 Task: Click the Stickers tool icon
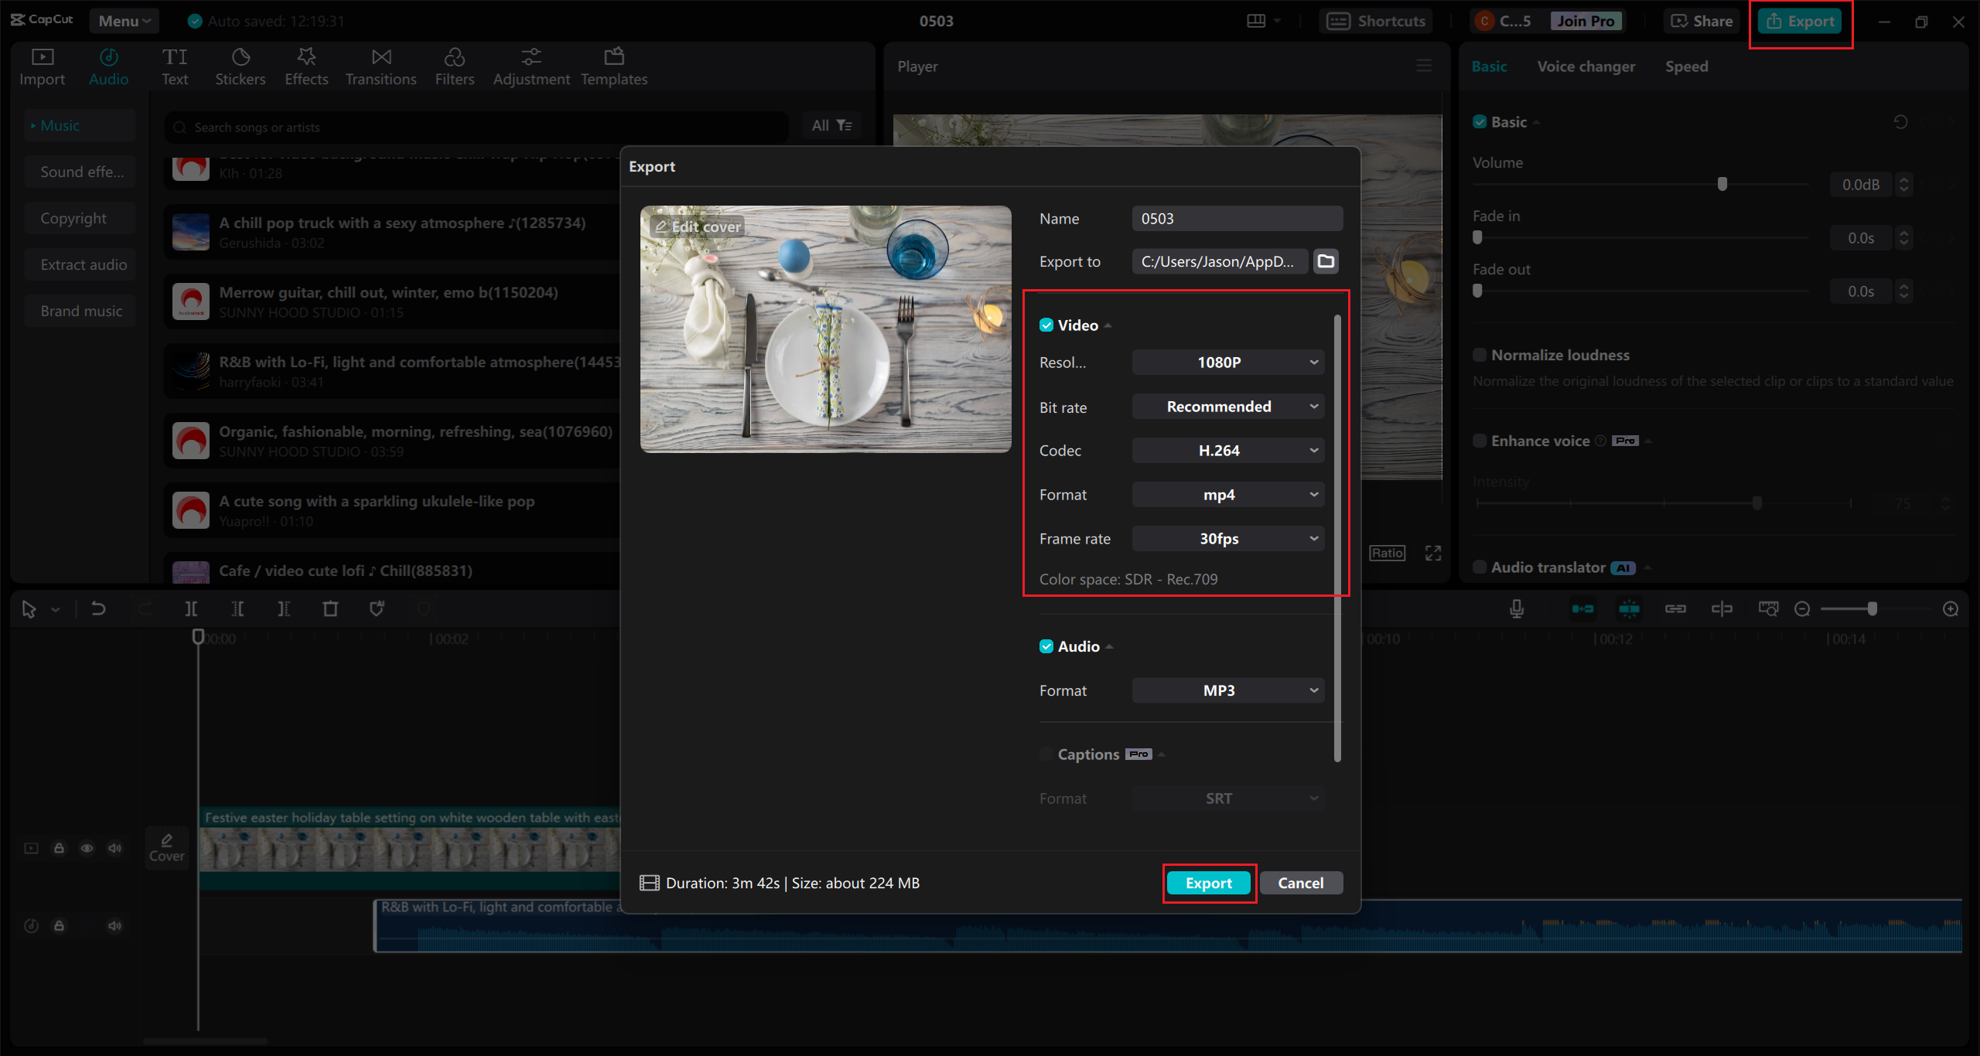click(x=240, y=56)
